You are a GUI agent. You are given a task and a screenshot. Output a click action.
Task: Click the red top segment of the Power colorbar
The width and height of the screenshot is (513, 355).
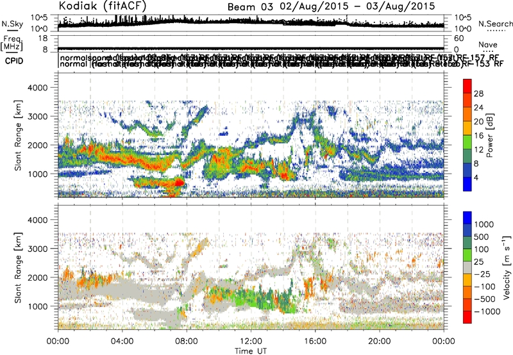pos(467,86)
